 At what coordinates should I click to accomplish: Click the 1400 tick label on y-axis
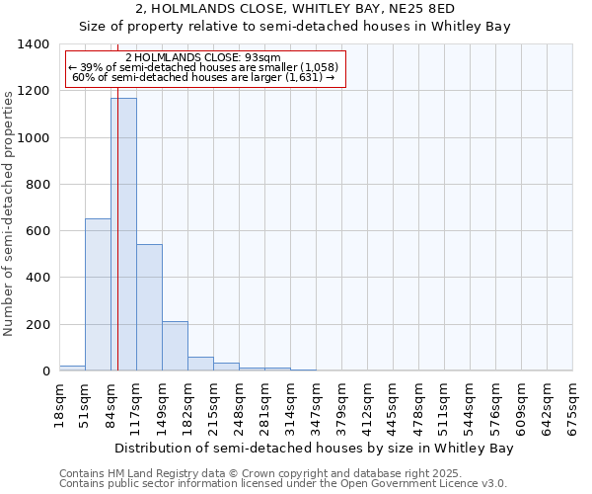pyautogui.click(x=34, y=44)
